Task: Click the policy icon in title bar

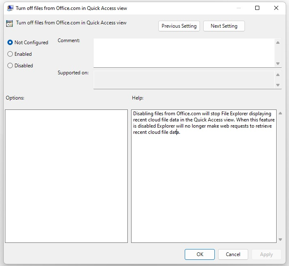Action: click(9, 8)
